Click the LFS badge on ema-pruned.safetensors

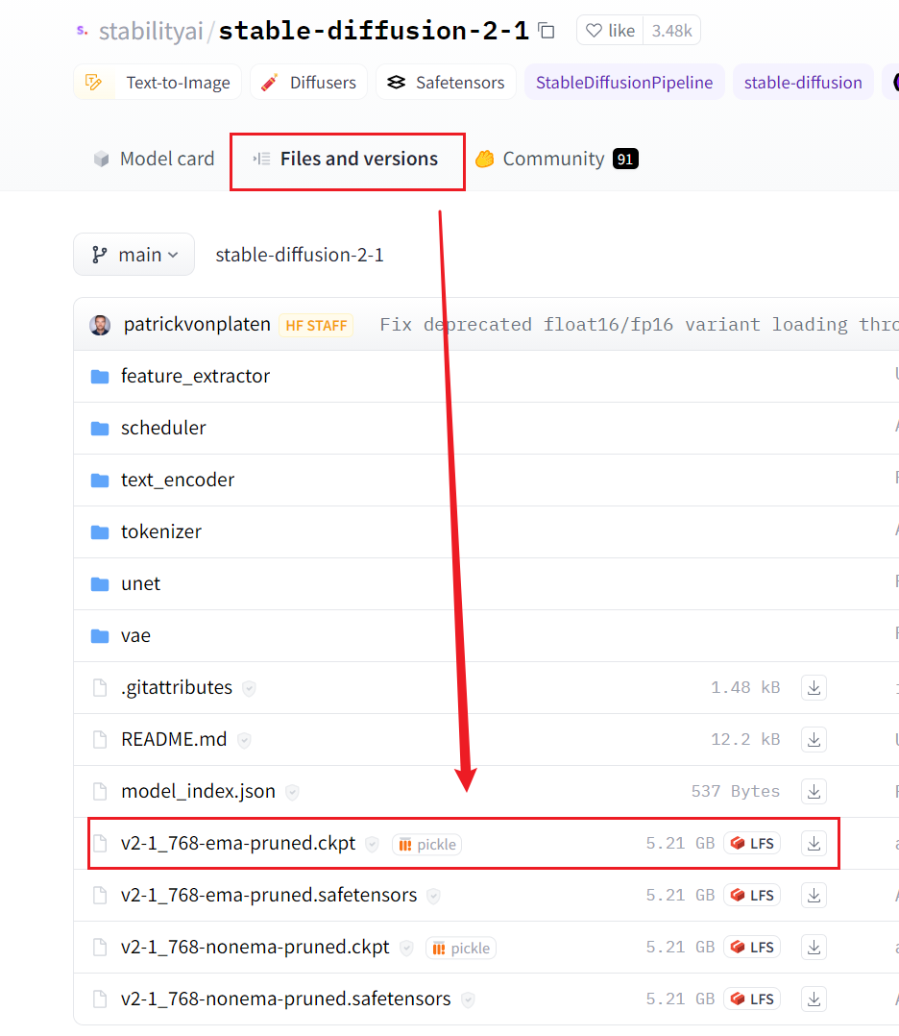pyautogui.click(x=752, y=895)
